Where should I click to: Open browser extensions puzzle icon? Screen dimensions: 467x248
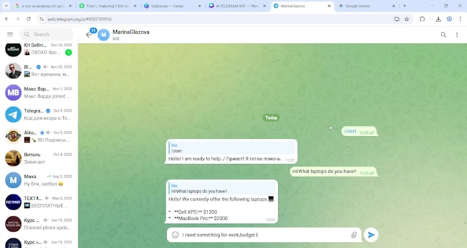point(422,19)
